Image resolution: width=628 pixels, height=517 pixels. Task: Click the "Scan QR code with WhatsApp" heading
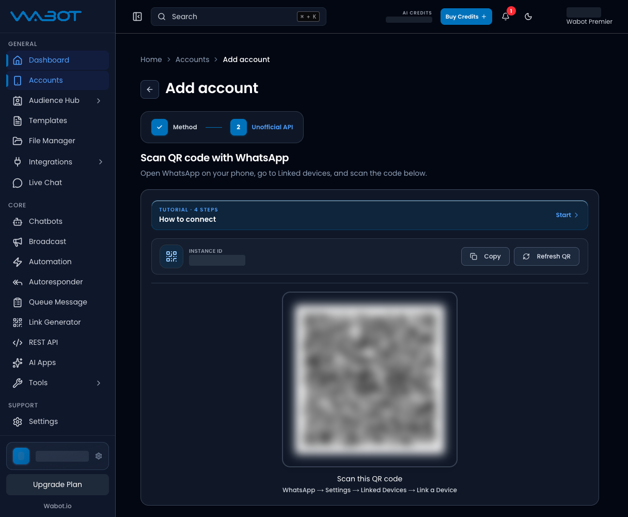click(215, 158)
